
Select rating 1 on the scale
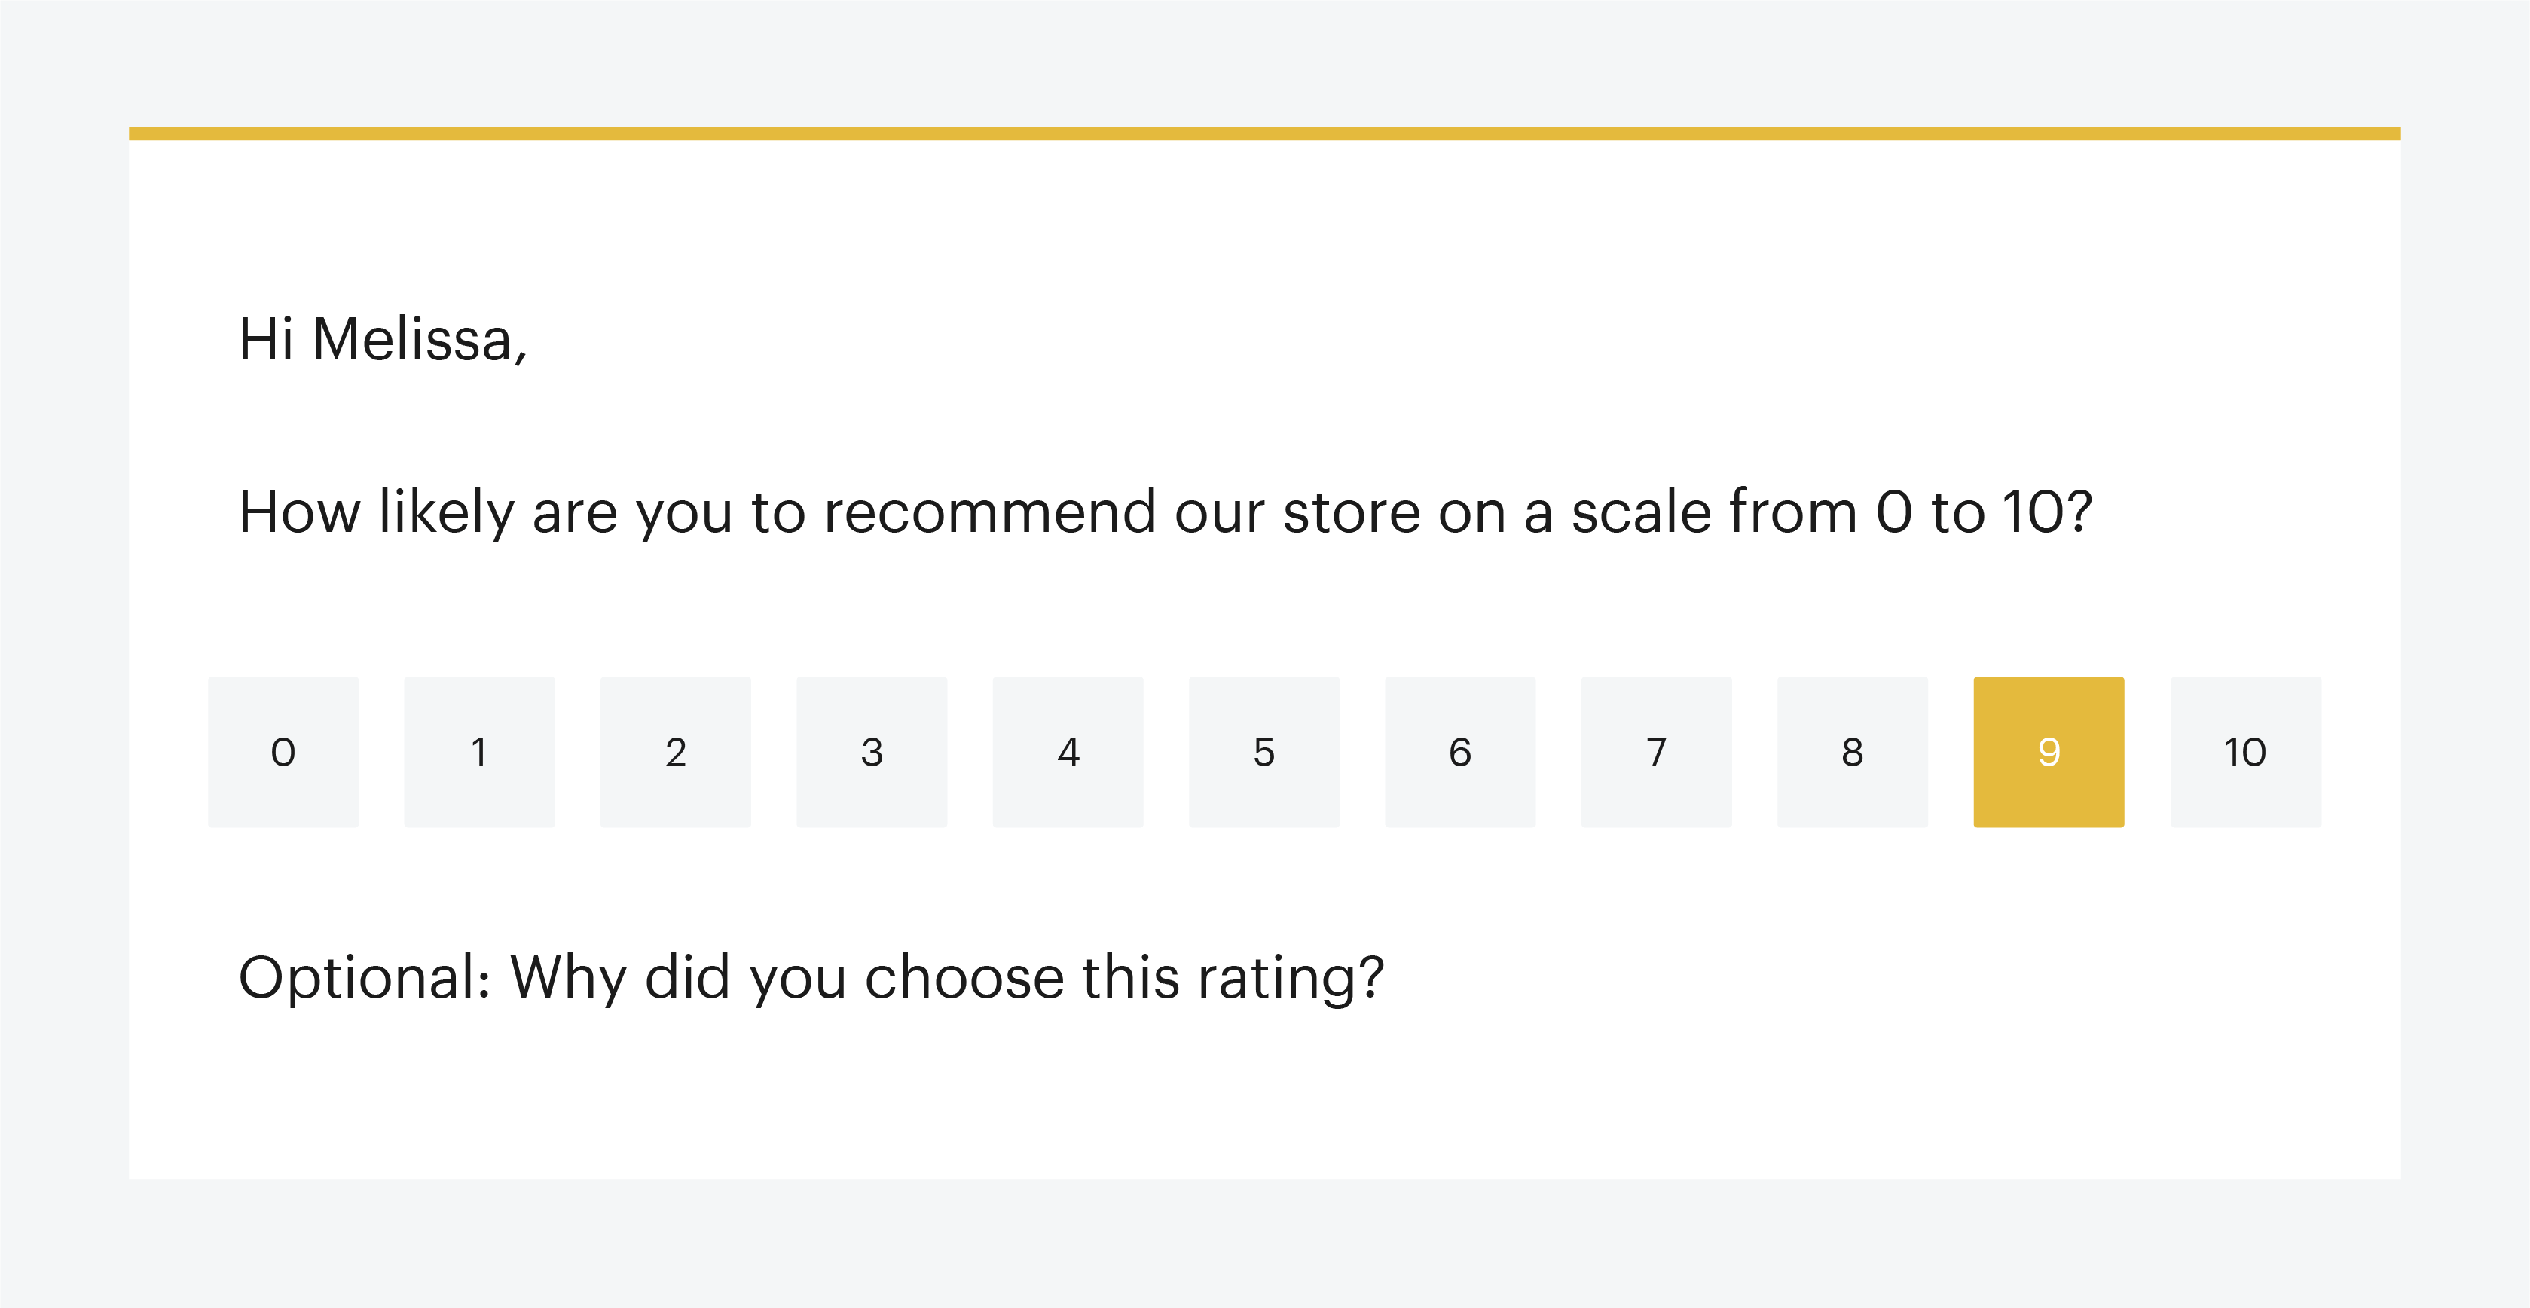479,752
